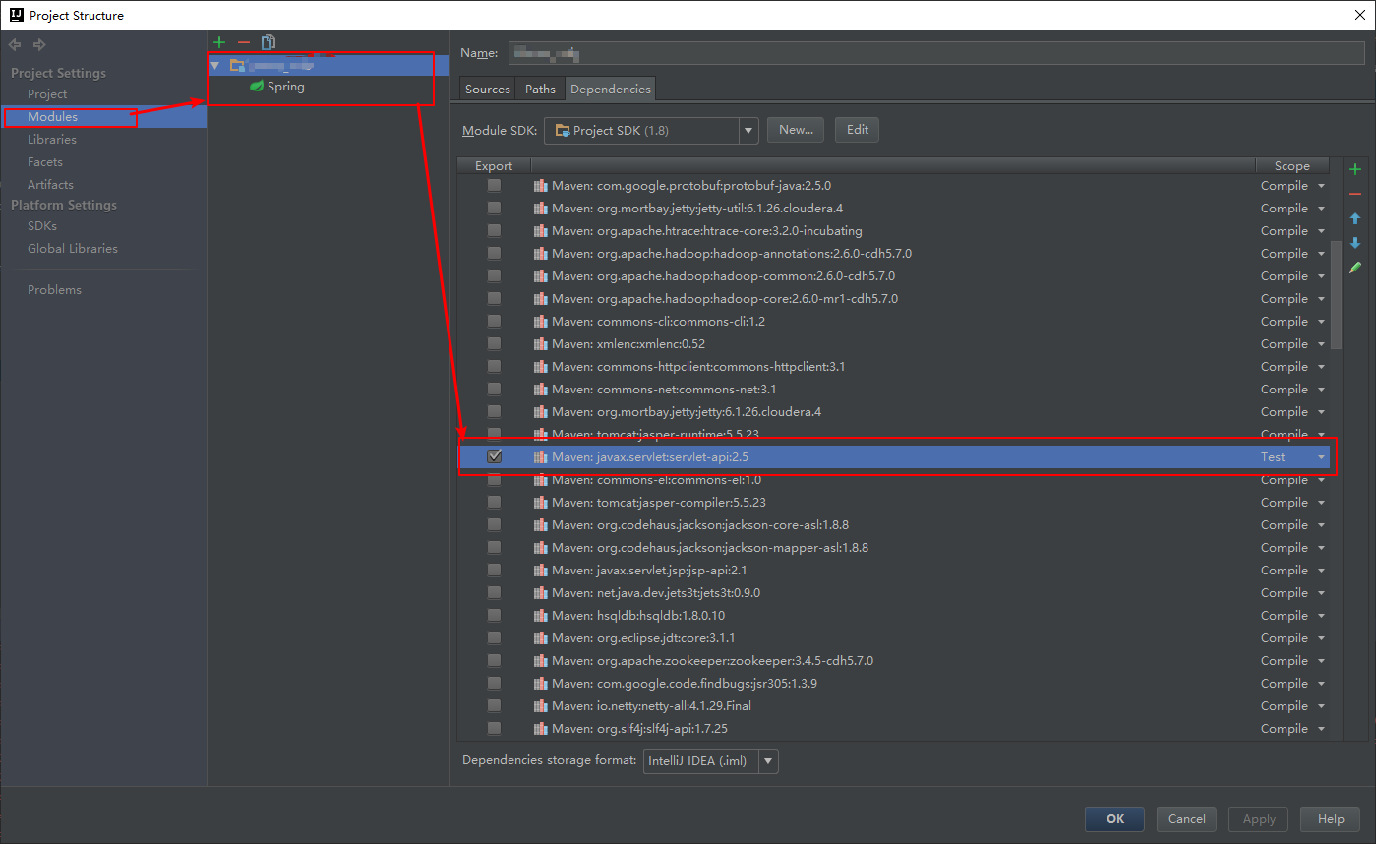Apply changes with the Apply button
Viewport: 1376px width, 844px height.
[1257, 818]
